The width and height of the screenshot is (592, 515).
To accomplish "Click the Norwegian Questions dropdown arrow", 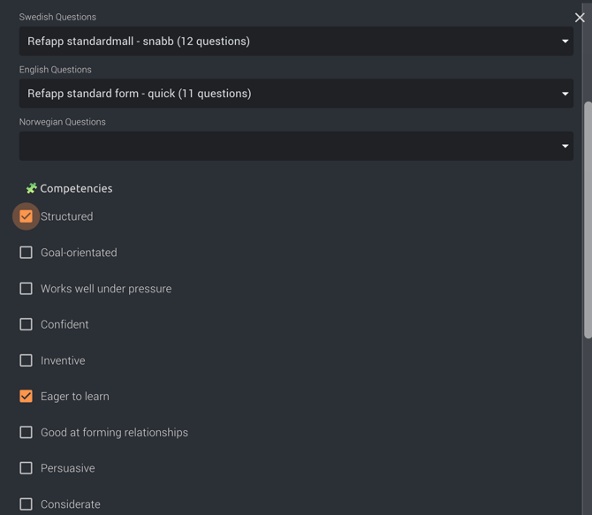I will [x=565, y=146].
